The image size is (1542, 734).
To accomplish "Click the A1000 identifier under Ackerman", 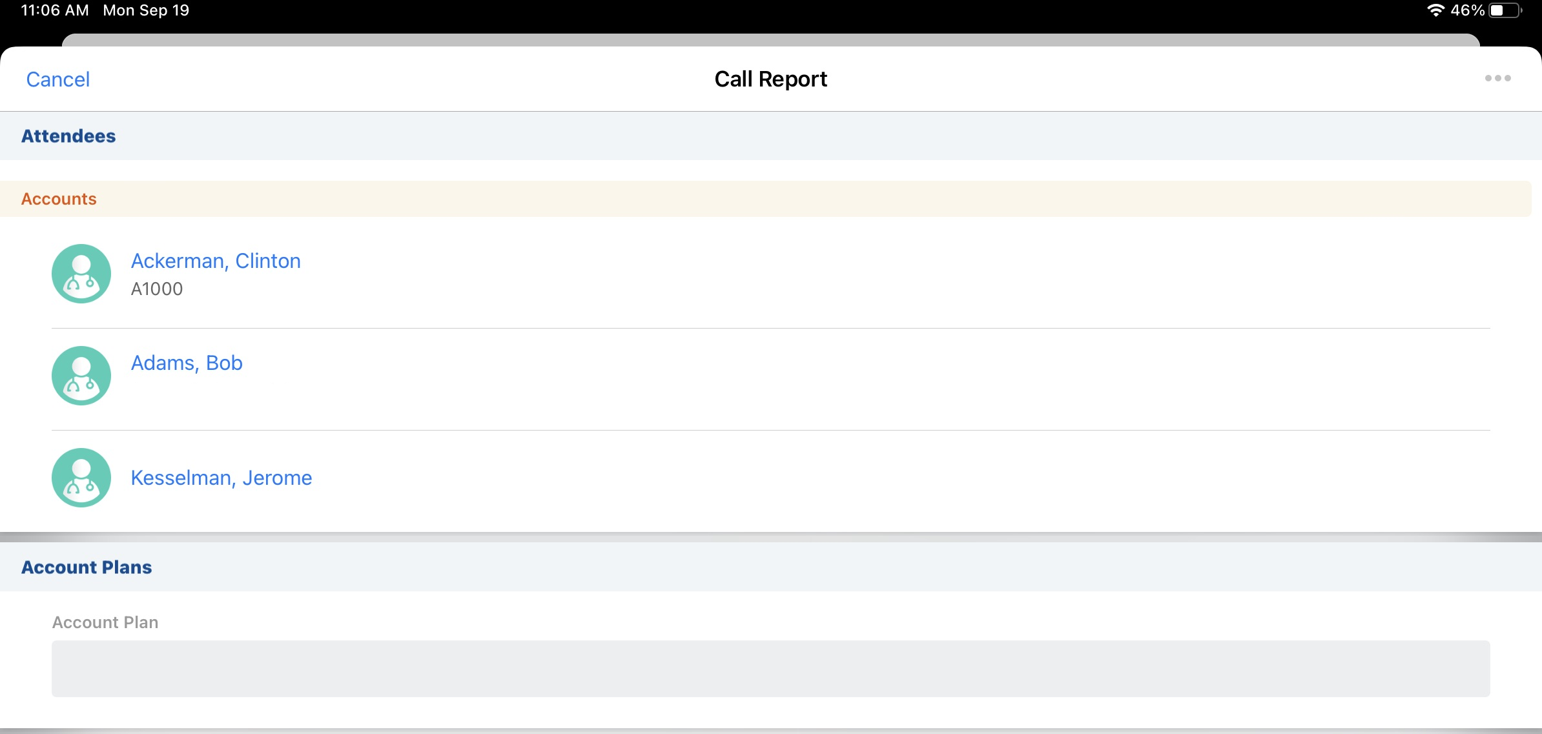I will pyautogui.click(x=157, y=289).
